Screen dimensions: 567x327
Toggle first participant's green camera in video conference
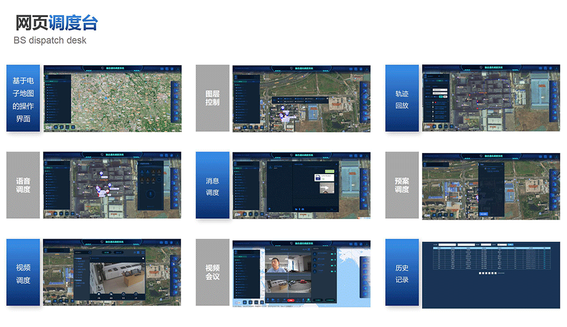click(x=333, y=254)
